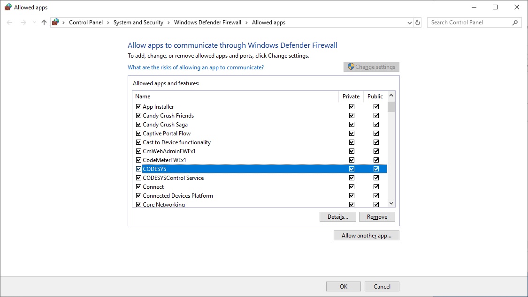Click the list scrollbar down arrow
528x297 pixels.
coord(391,203)
